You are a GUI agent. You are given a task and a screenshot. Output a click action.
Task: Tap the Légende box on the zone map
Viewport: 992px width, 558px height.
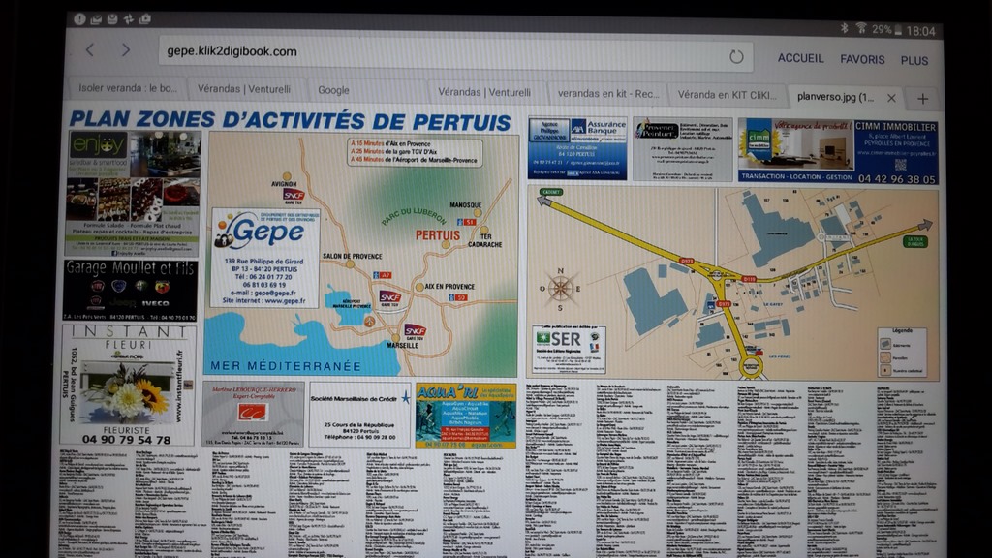click(902, 353)
